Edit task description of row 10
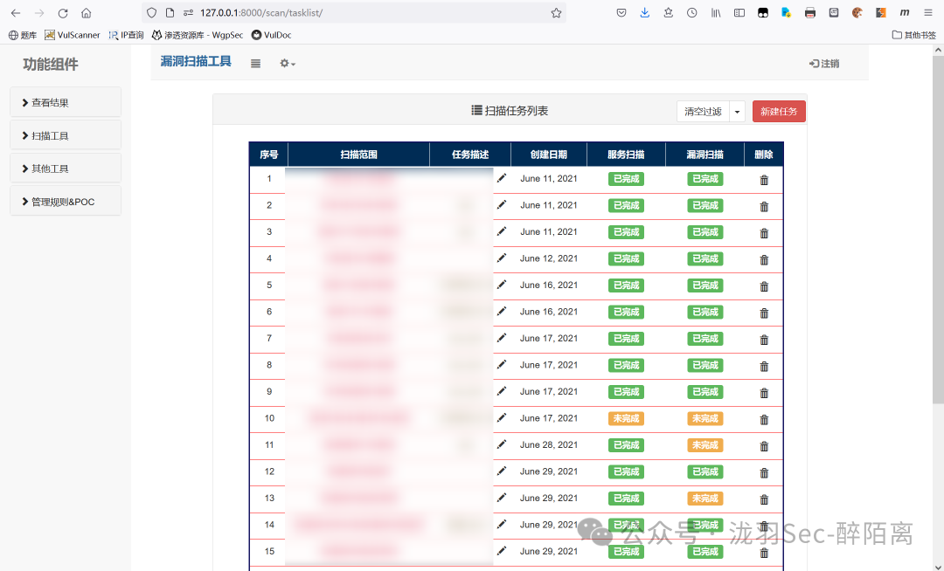Screen dimensions: 944x571 (502, 417)
